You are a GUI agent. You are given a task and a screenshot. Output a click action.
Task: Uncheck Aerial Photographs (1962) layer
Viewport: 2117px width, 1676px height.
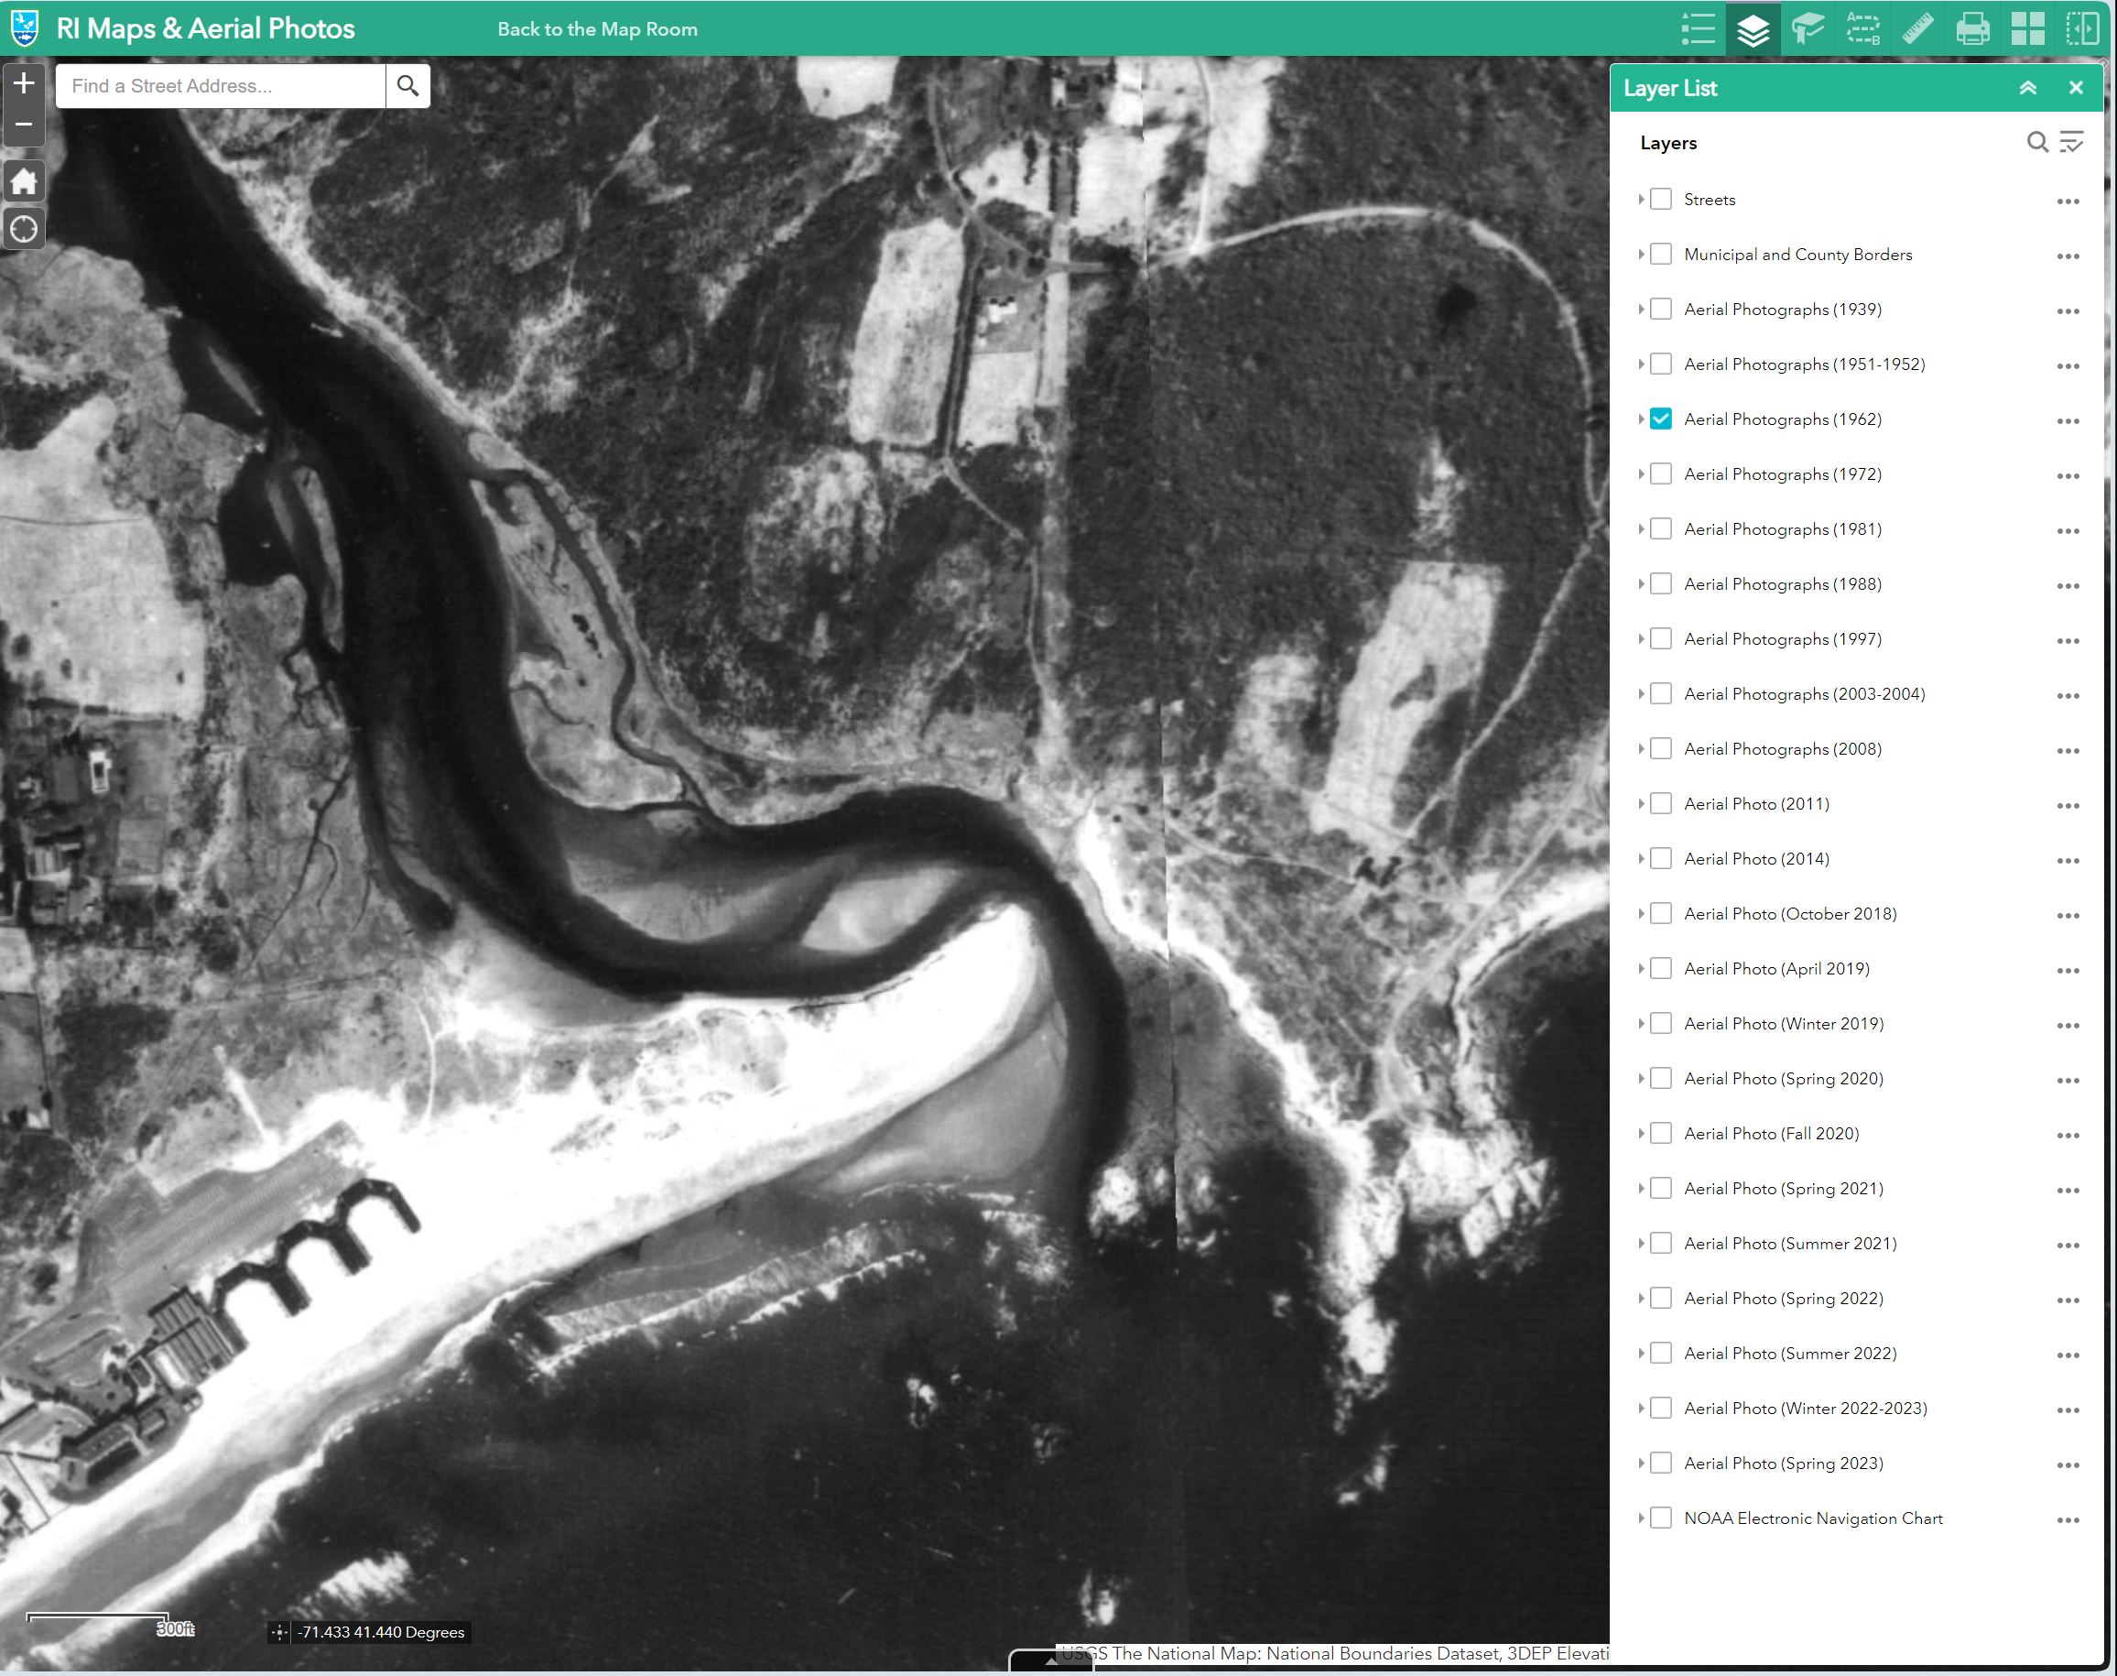1661,419
